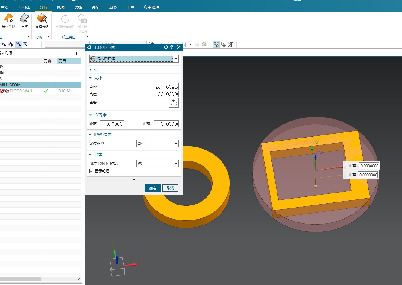This screenshot has width=402, height=285.
Task: Click the 重置 size reset button
Action: 174,103
